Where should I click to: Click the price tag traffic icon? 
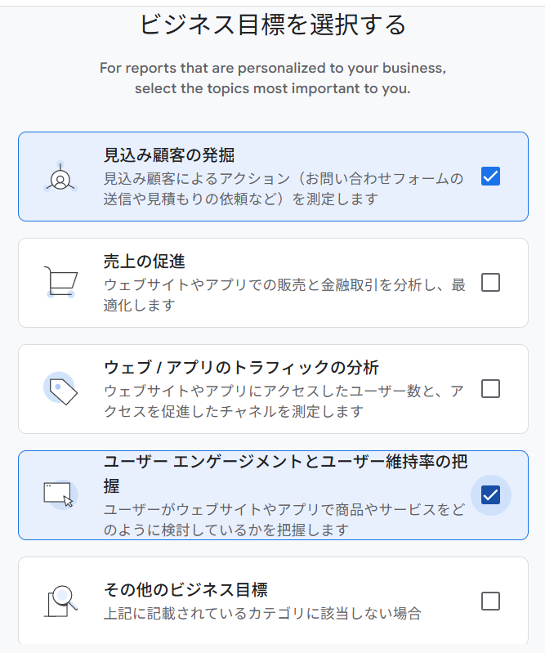(x=60, y=389)
